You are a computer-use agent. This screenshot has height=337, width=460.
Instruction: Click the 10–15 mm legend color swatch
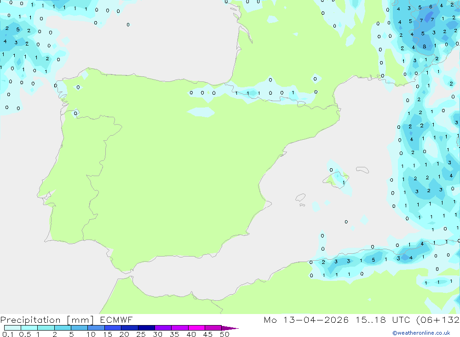coord(96,328)
